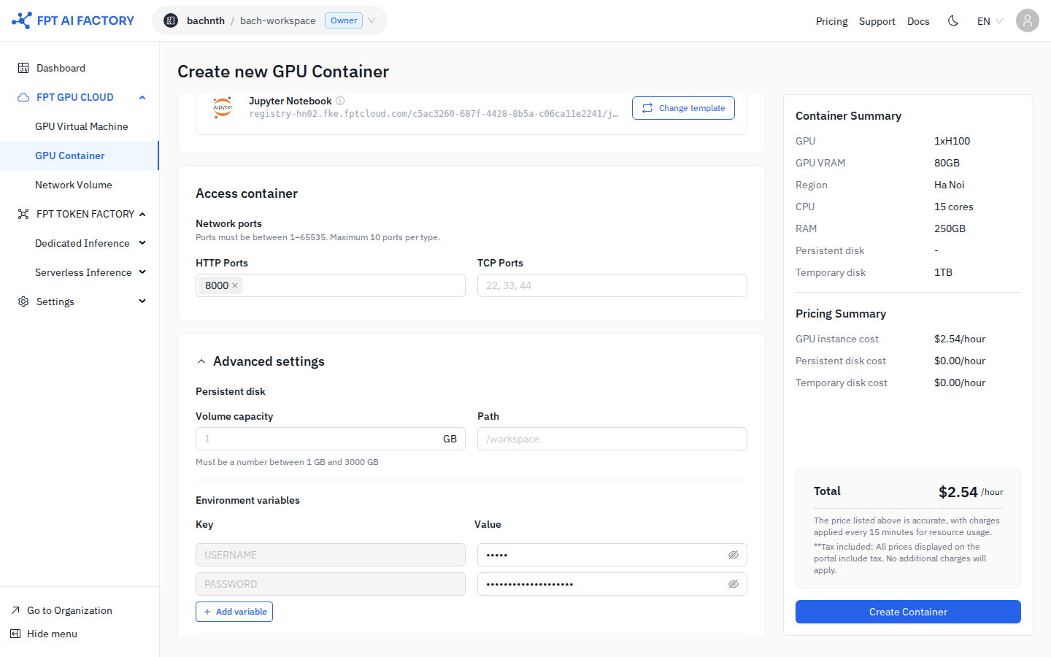Go to Dashboard in sidebar
Viewport: 1051px width, 657px height.
point(61,68)
